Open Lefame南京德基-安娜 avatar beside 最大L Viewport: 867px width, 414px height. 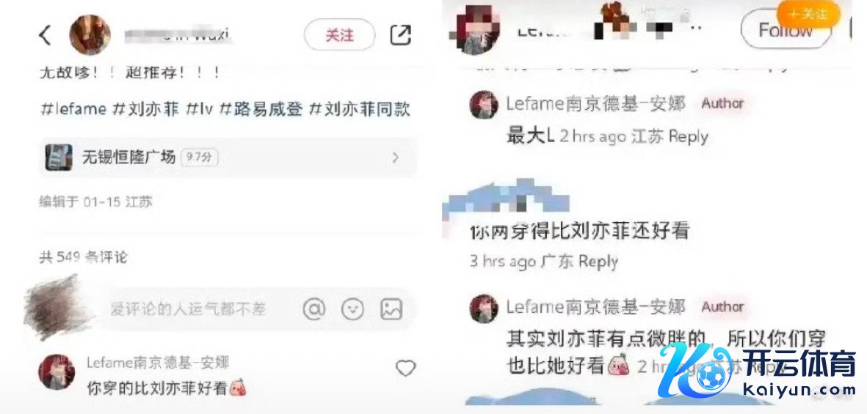(484, 104)
